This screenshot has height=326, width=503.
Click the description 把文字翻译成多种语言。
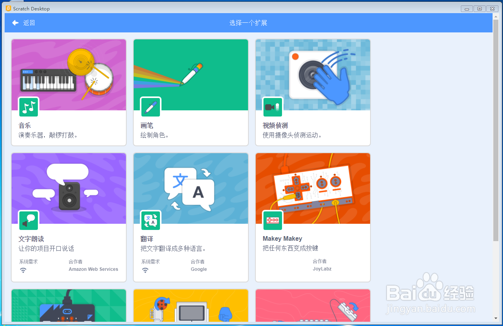173,248
